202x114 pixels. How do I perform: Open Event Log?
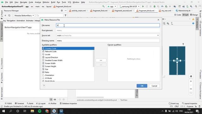174,104
